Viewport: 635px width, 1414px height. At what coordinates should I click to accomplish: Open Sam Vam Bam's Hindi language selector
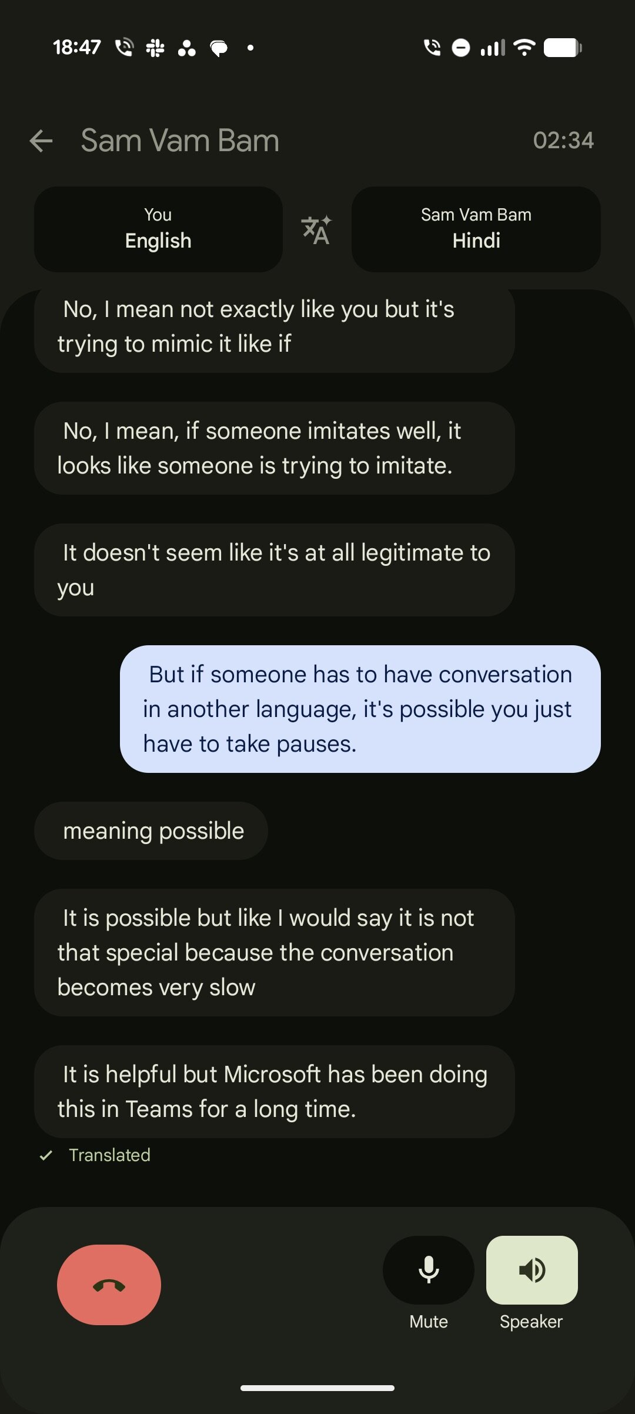pyautogui.click(x=476, y=229)
